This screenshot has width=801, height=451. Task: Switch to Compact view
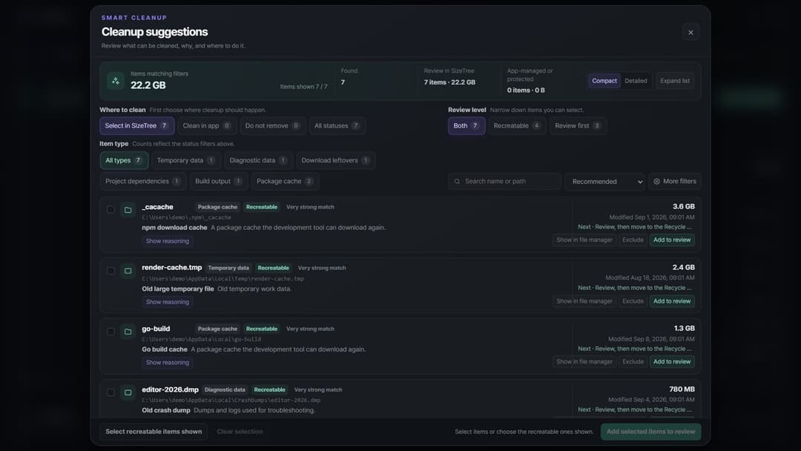604,81
